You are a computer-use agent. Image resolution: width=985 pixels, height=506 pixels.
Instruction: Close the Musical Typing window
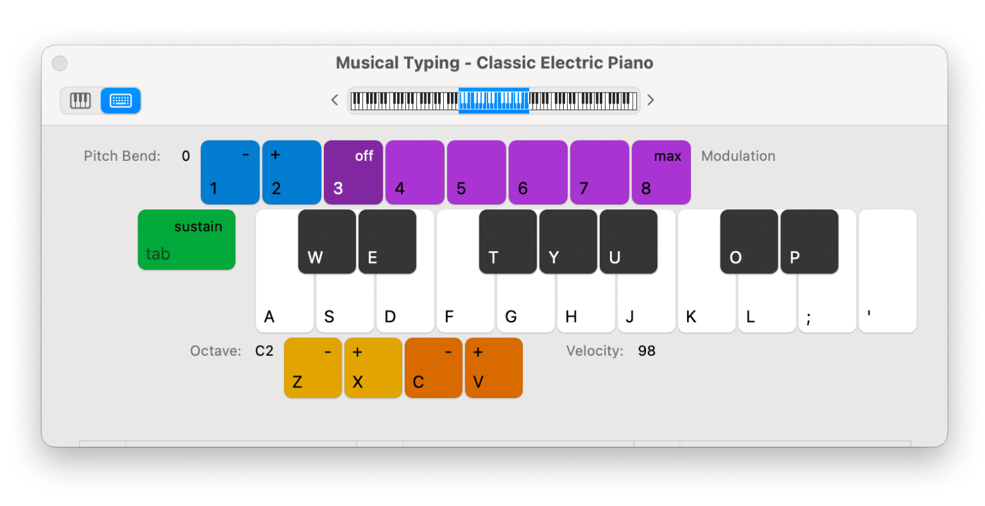pyautogui.click(x=59, y=63)
